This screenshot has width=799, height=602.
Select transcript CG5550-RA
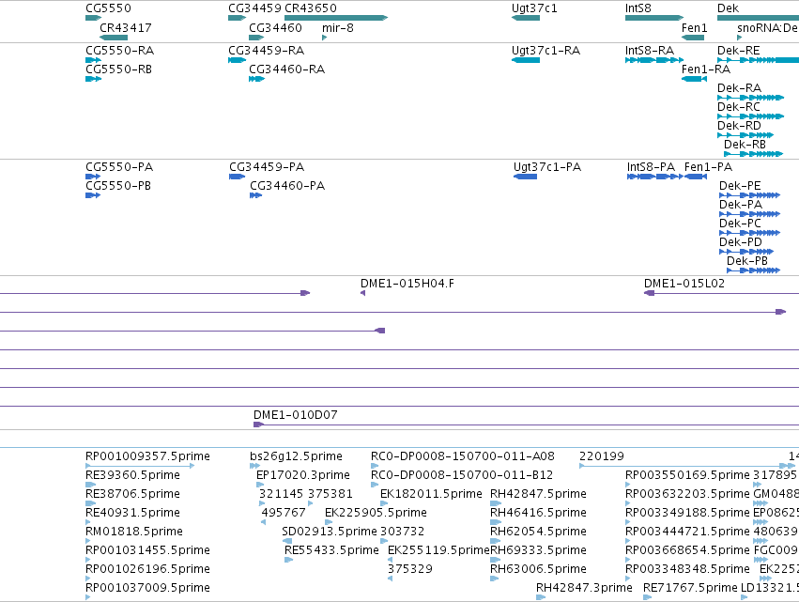(x=120, y=51)
